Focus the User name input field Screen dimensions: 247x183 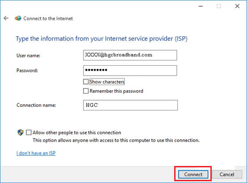click(130, 55)
